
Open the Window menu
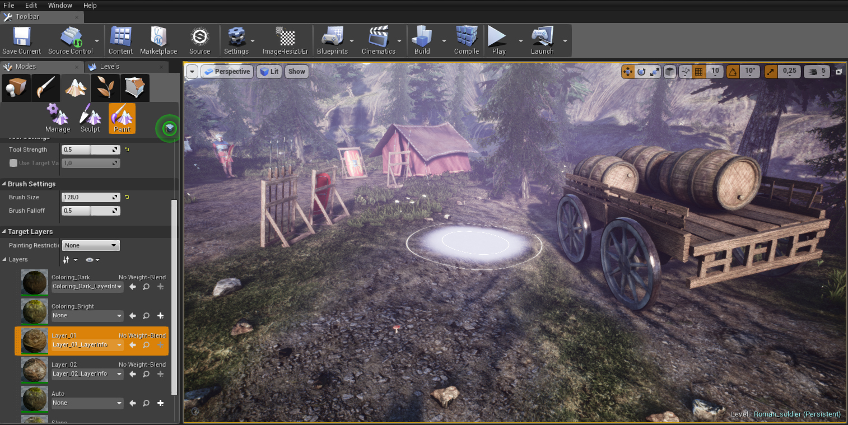click(60, 5)
